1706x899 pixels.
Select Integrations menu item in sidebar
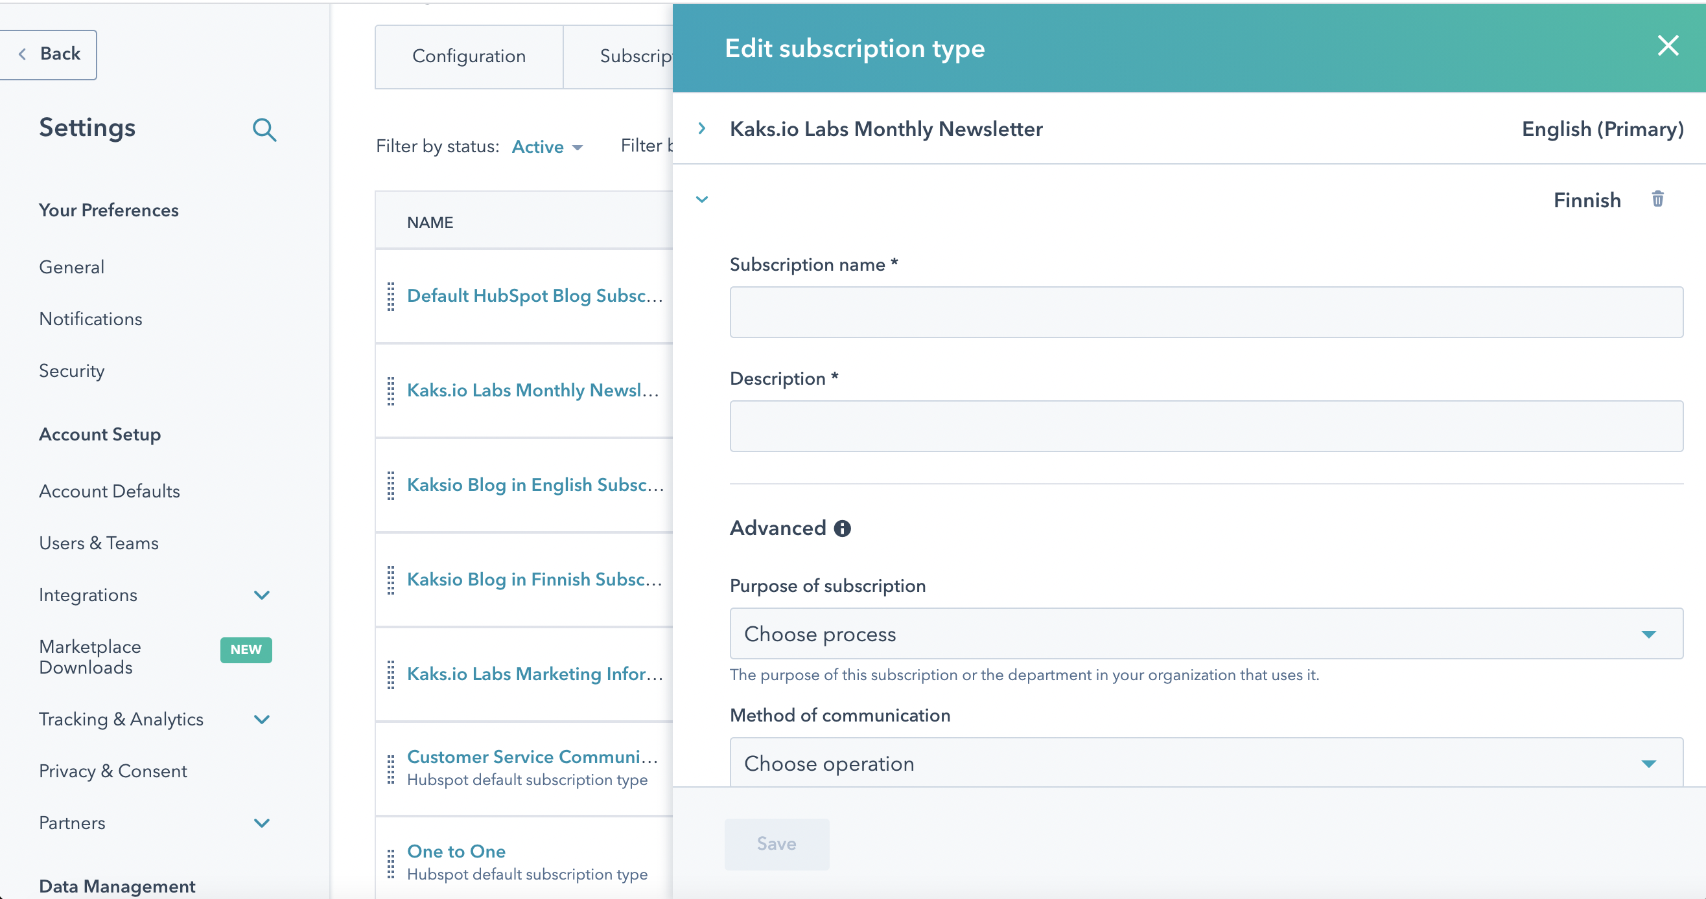(88, 595)
